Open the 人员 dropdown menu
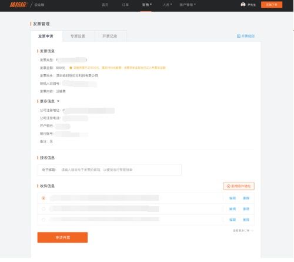 coord(167,5)
